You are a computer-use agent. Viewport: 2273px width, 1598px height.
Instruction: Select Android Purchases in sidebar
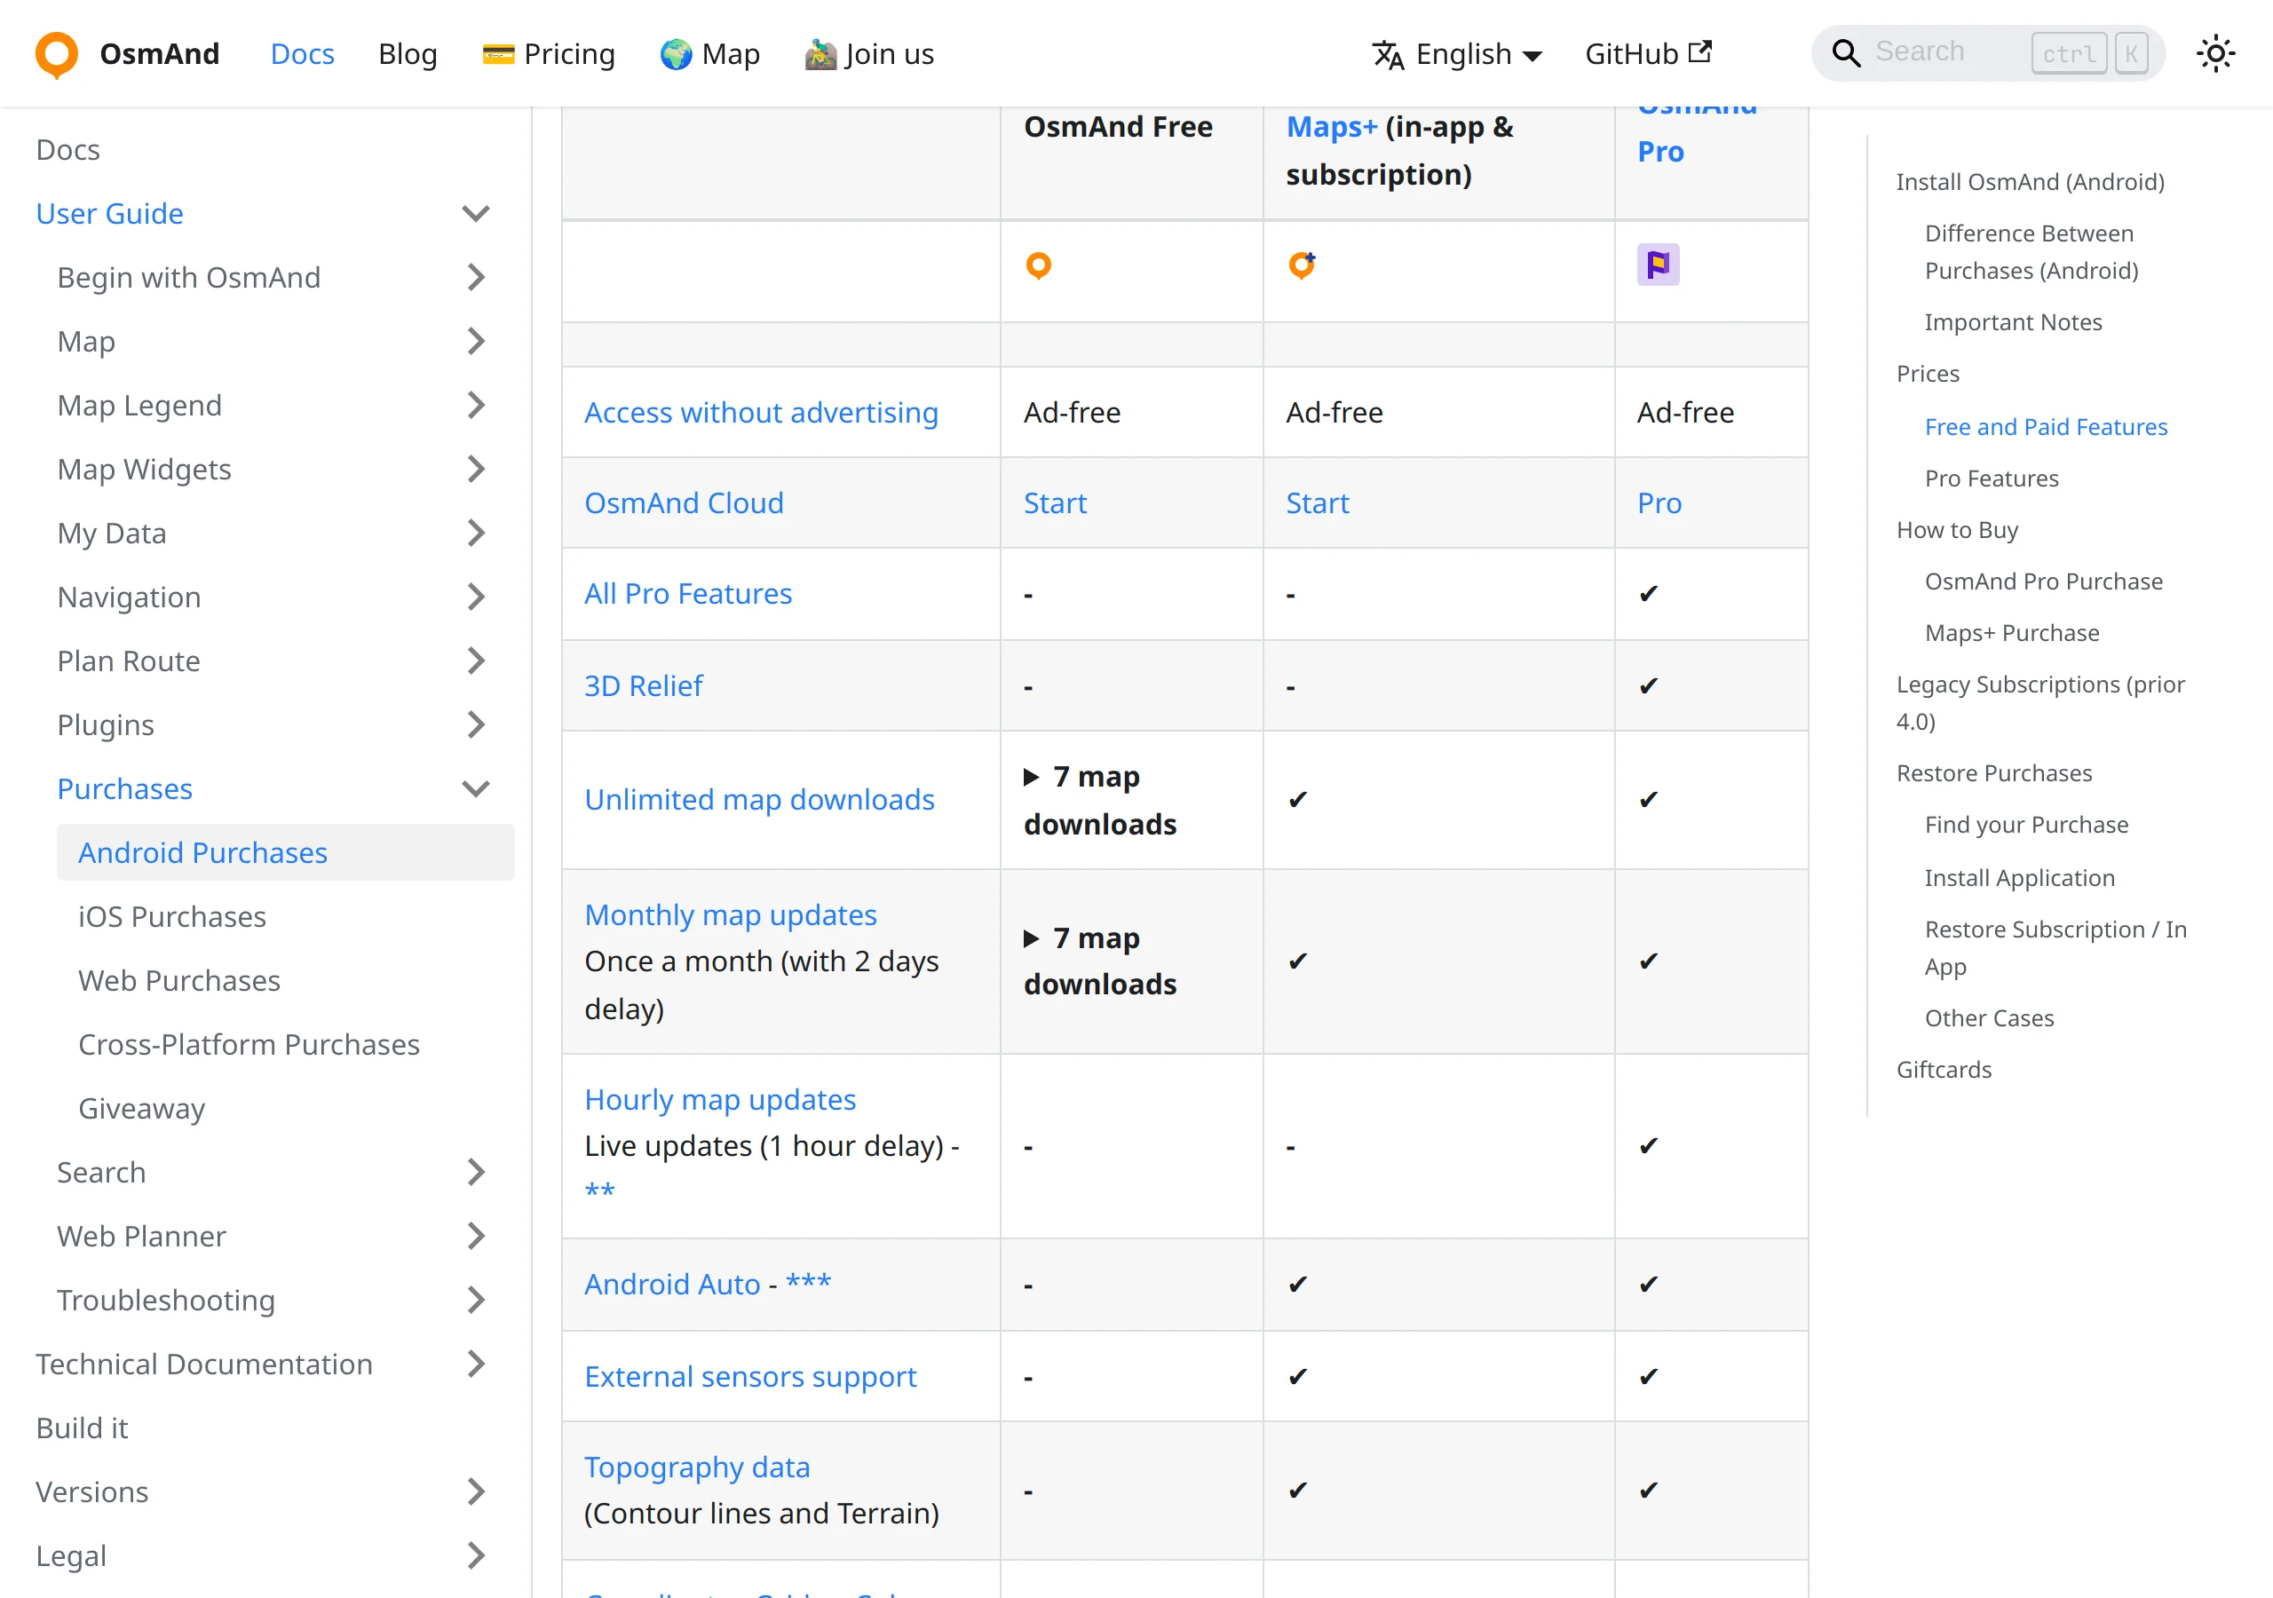[x=285, y=852]
